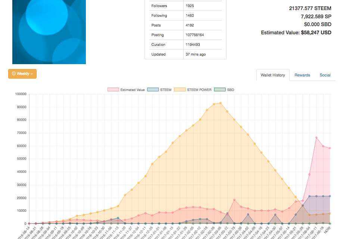This screenshot has width=343, height=239.
Task: Click the Posting value 107756164
Action: (195, 35)
